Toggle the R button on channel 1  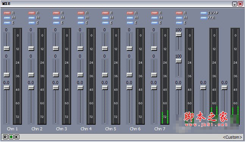click(x=7, y=13)
